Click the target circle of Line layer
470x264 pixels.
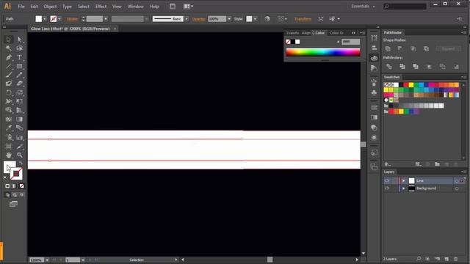click(457, 181)
